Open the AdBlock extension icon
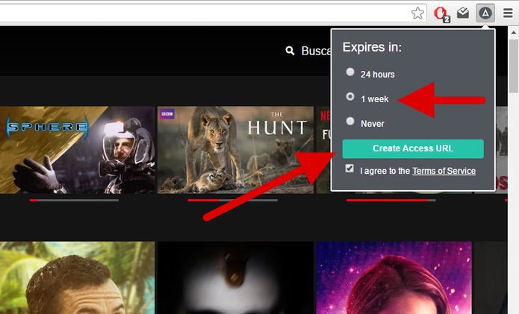Viewport: 519px width, 314px height. pos(441,14)
